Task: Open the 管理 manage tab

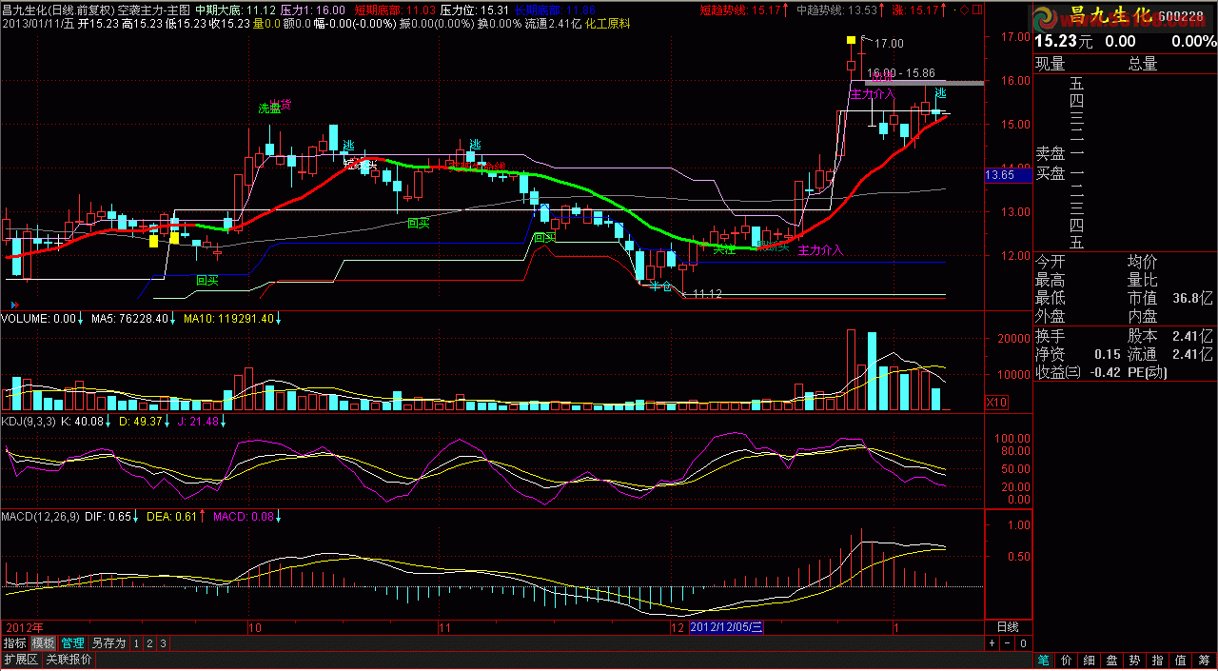Action: (73, 643)
